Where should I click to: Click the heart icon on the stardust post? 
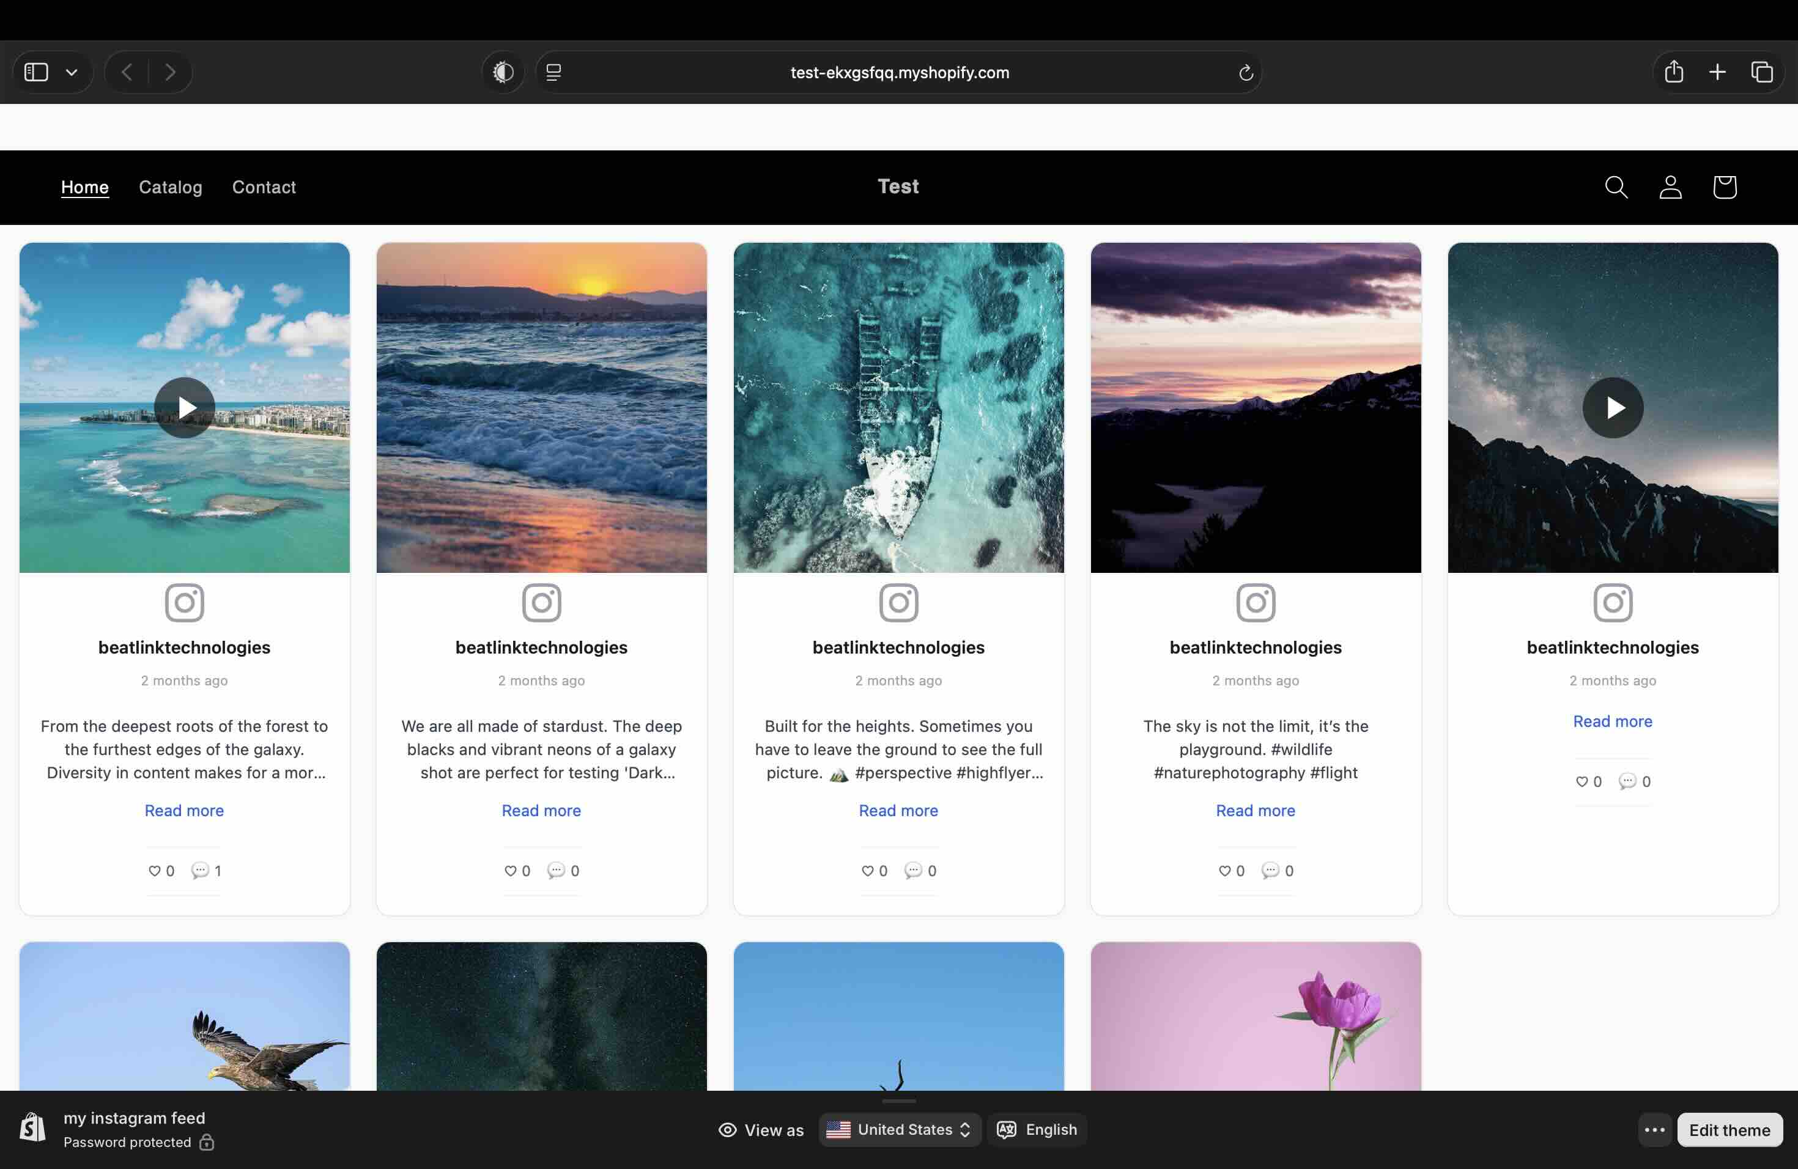pos(511,871)
